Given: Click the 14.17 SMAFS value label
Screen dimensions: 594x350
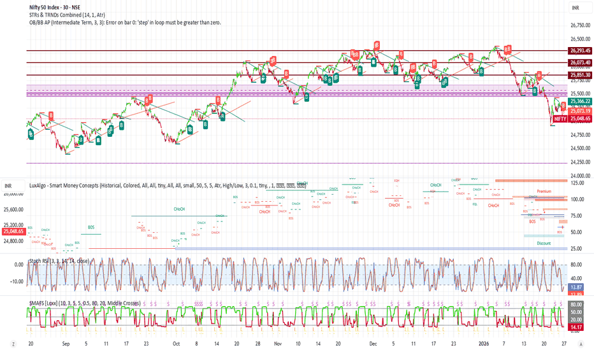Looking at the screenshot, I should tap(576, 327).
